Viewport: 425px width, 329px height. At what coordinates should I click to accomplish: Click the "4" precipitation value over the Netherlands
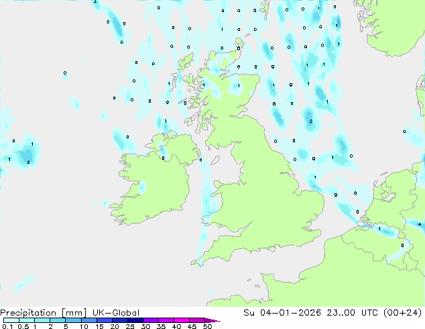click(420, 224)
